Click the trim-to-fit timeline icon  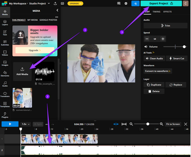124,124
